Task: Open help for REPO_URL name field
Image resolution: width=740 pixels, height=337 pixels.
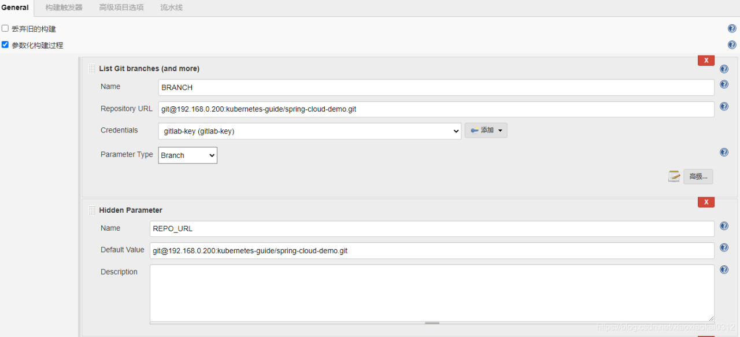Action: point(724,226)
